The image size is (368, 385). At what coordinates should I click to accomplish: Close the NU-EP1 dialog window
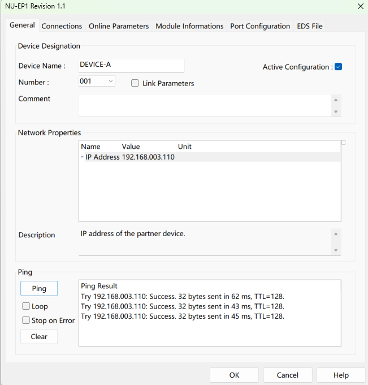coord(360,6)
